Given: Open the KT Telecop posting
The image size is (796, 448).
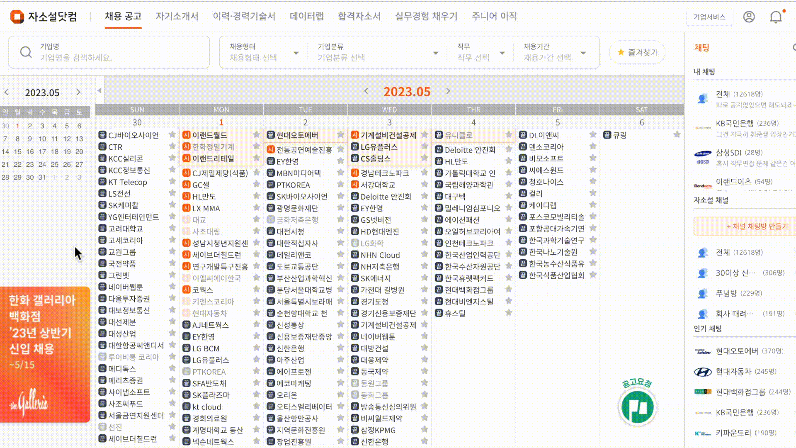Looking at the screenshot, I should coord(128,182).
